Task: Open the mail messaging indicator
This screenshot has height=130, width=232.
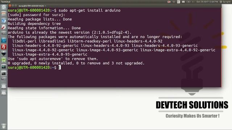Action: (183, 2)
